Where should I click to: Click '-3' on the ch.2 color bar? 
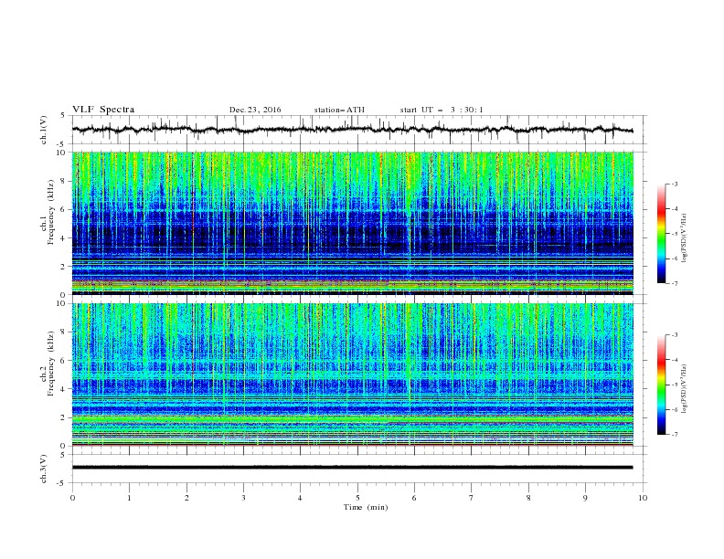pos(674,335)
